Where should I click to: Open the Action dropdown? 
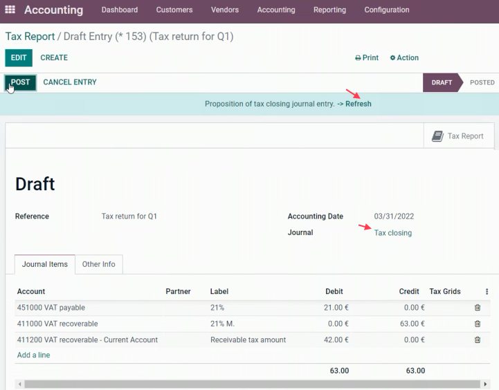pos(404,57)
